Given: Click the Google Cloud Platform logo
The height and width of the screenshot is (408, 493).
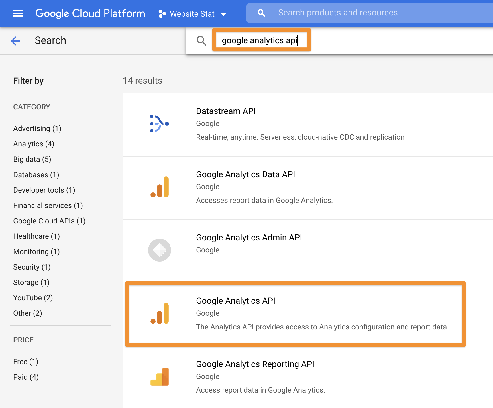Looking at the screenshot, I should pos(90,13).
